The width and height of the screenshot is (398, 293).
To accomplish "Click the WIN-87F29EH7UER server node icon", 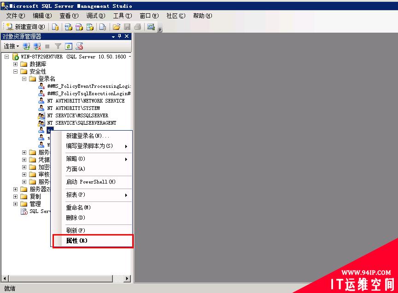I will (x=16, y=57).
